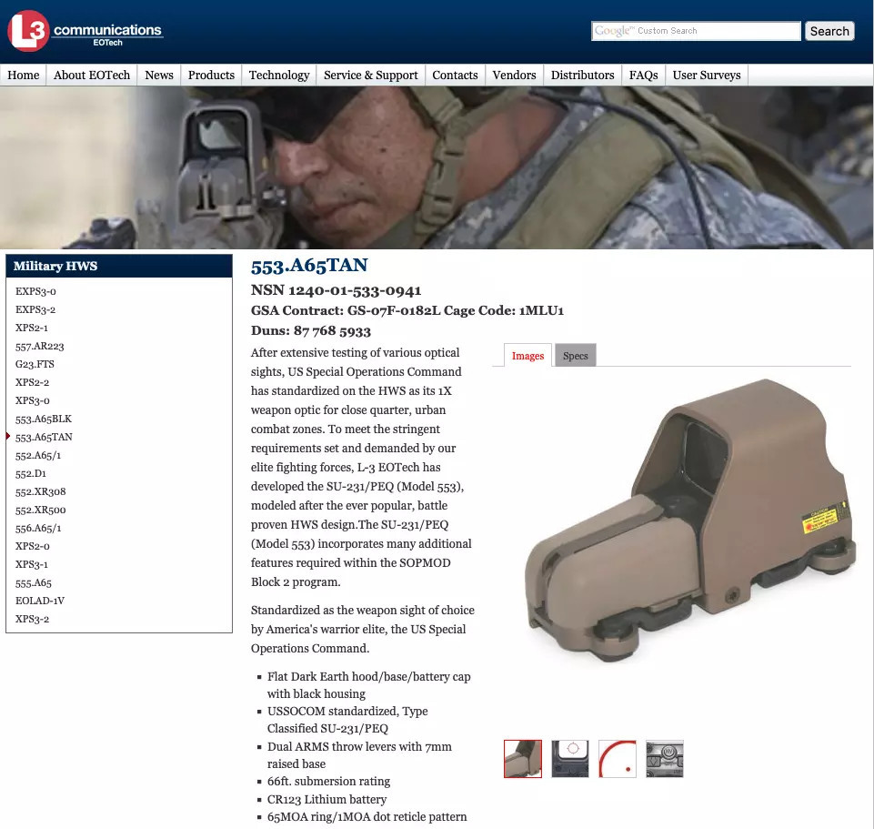The image size is (874, 829).
Task: Click the 553.A65TAN product heading
Action: pyautogui.click(x=309, y=266)
